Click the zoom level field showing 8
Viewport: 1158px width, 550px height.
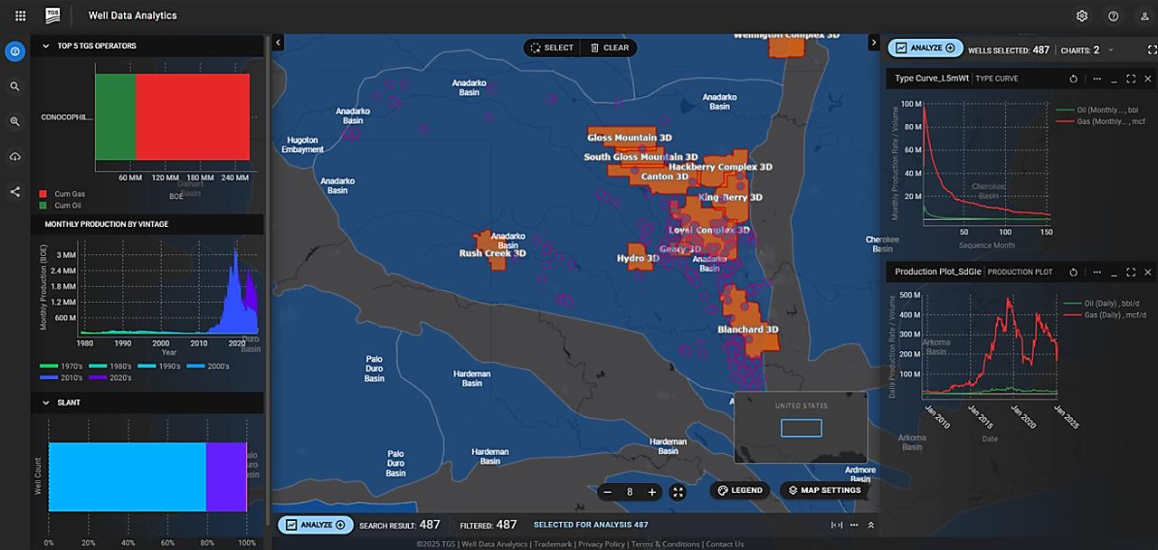click(x=630, y=491)
